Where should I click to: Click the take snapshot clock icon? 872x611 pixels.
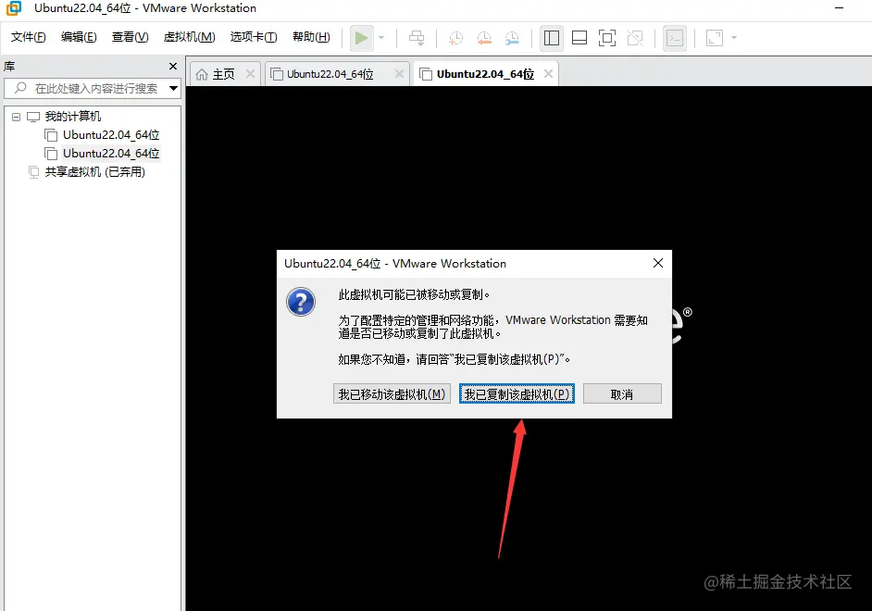pyautogui.click(x=455, y=38)
